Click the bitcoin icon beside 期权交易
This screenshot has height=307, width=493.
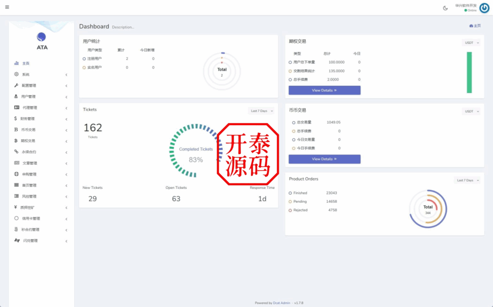(x=16, y=141)
